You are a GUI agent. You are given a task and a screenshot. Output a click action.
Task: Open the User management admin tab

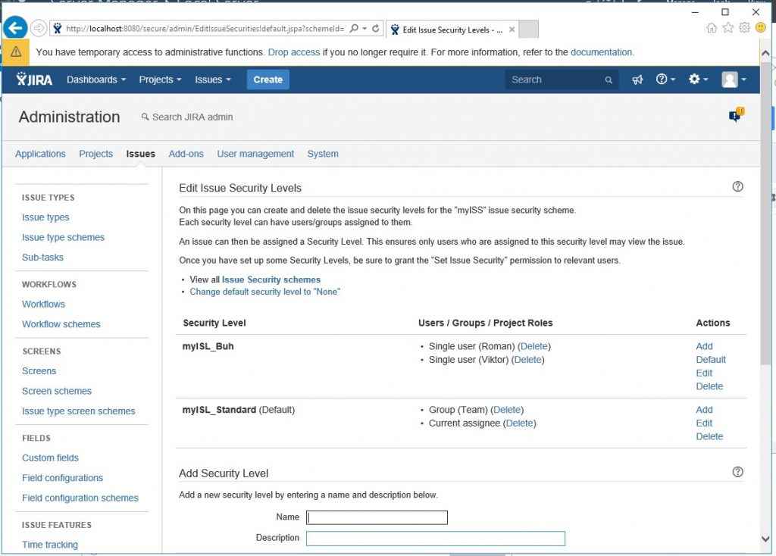(x=255, y=154)
